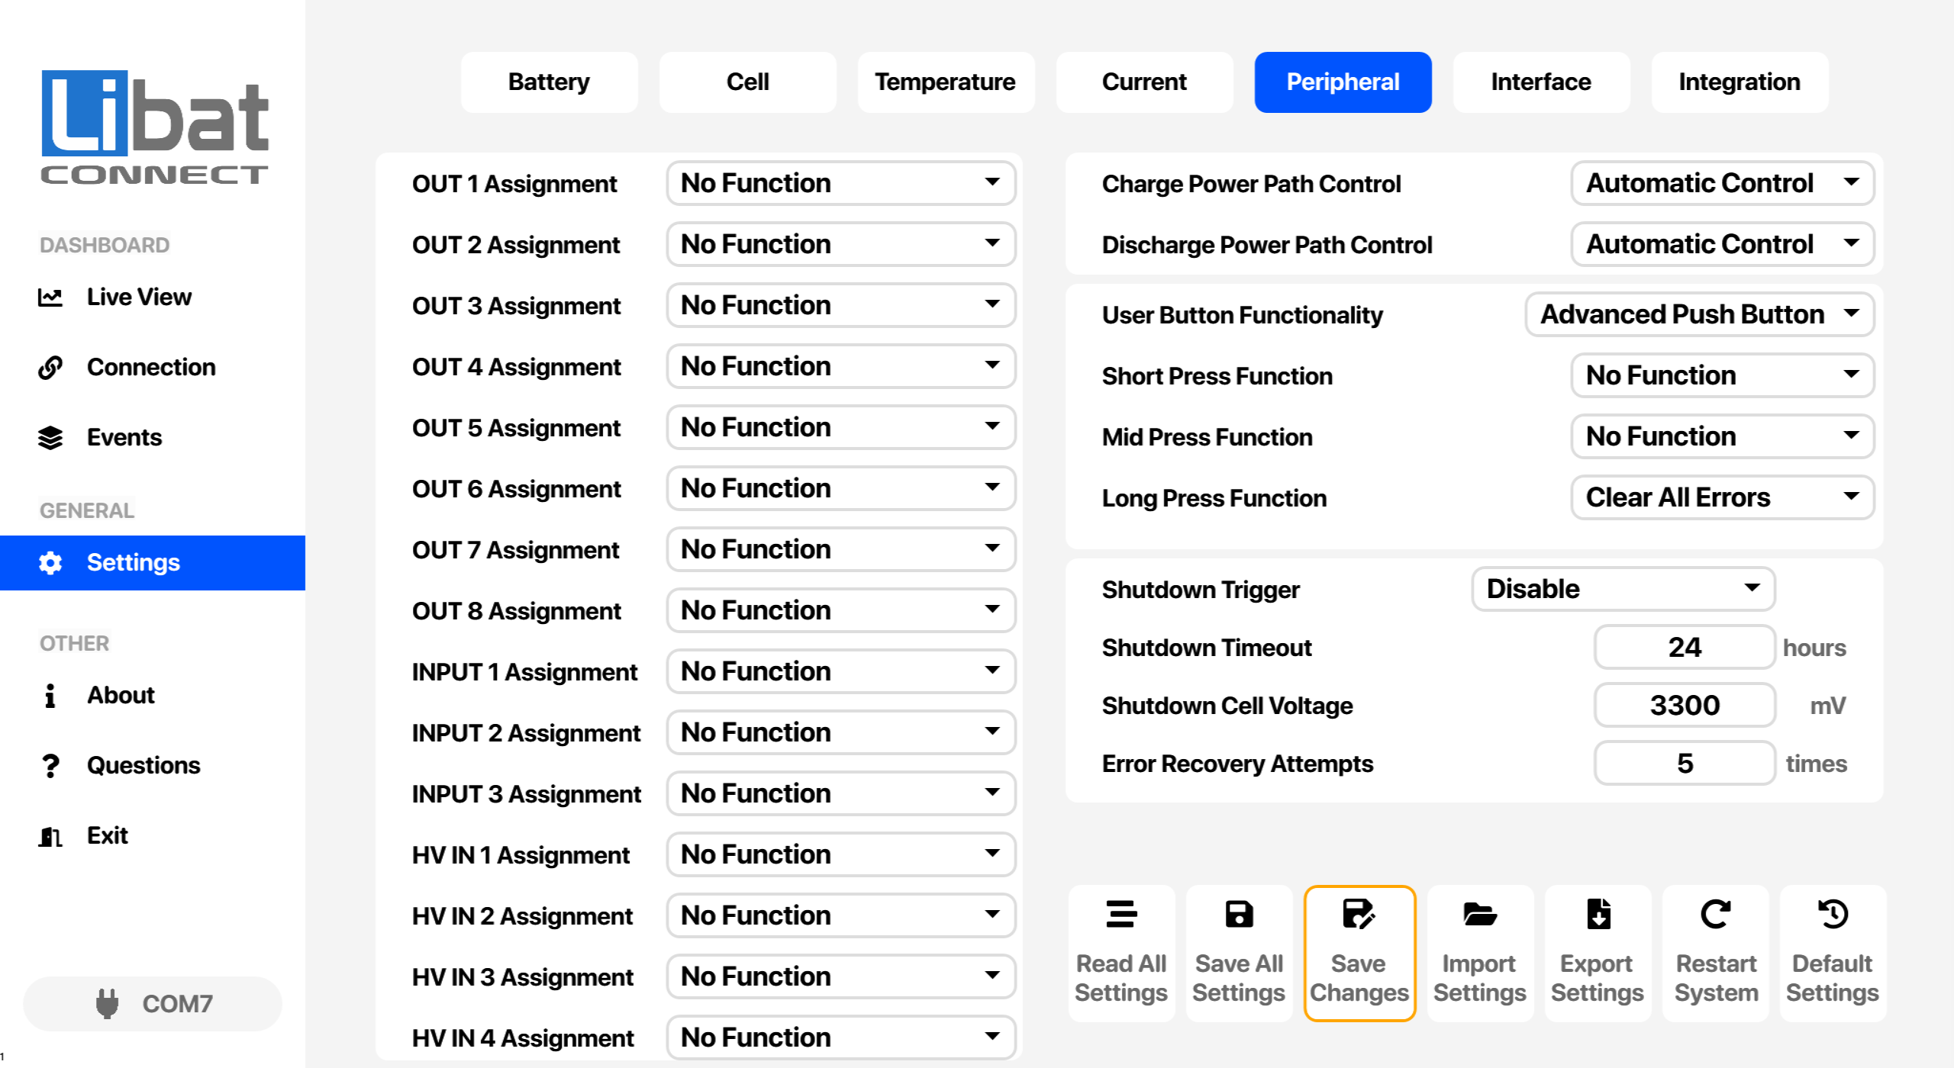1954x1068 pixels.
Task: Click the Save All Settings disk icon
Action: click(1239, 914)
